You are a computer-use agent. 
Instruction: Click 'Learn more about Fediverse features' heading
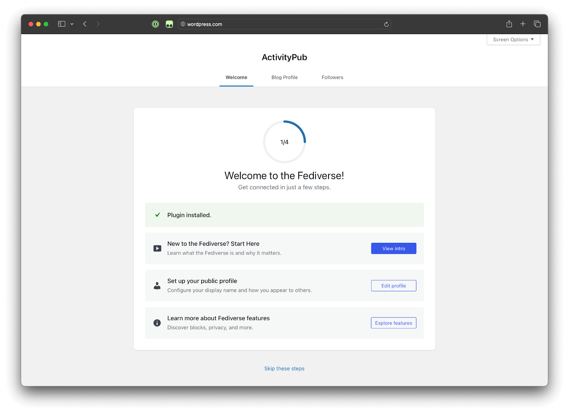click(218, 318)
